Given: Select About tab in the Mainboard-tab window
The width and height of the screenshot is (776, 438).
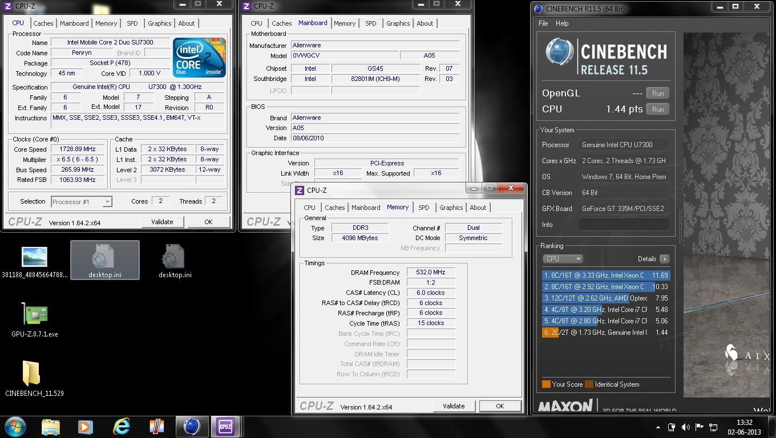Looking at the screenshot, I should [425, 23].
